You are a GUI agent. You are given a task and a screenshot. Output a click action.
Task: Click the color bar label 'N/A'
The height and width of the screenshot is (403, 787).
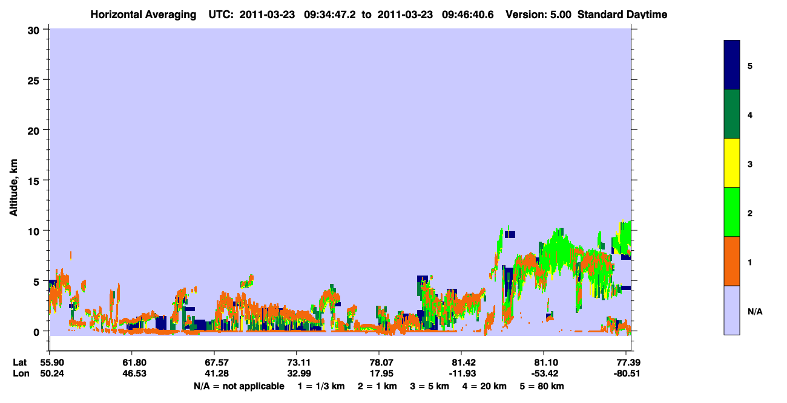[x=755, y=311]
